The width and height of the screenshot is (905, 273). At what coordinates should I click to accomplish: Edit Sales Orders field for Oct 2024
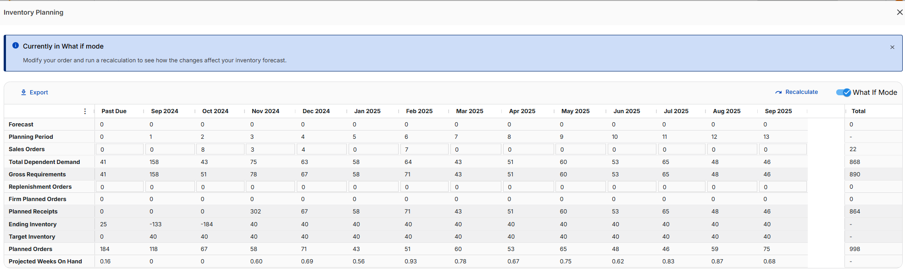click(220, 149)
